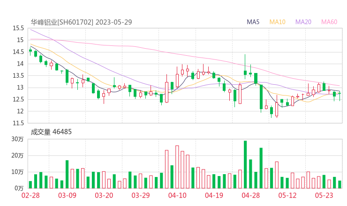This screenshot has width=347, height=206.
Task: Select the 04-19 date axis label
Action: tap(213, 196)
